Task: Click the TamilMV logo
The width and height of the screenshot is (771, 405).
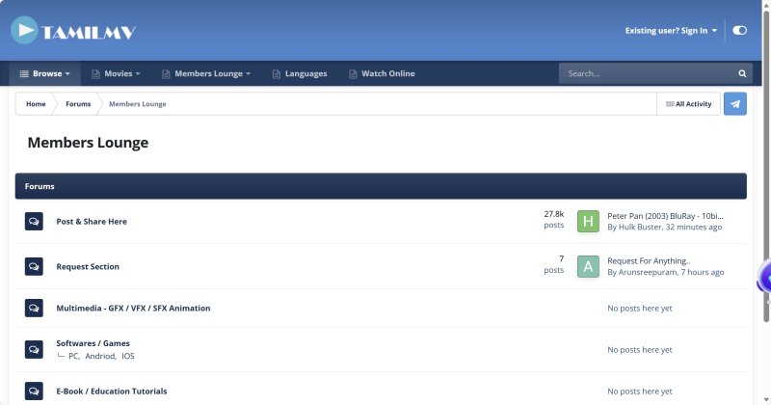Action: click(x=73, y=31)
